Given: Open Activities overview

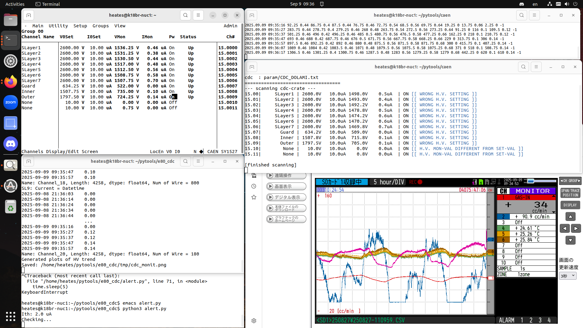Looking at the screenshot, I should pyautogui.click(x=15, y=4).
